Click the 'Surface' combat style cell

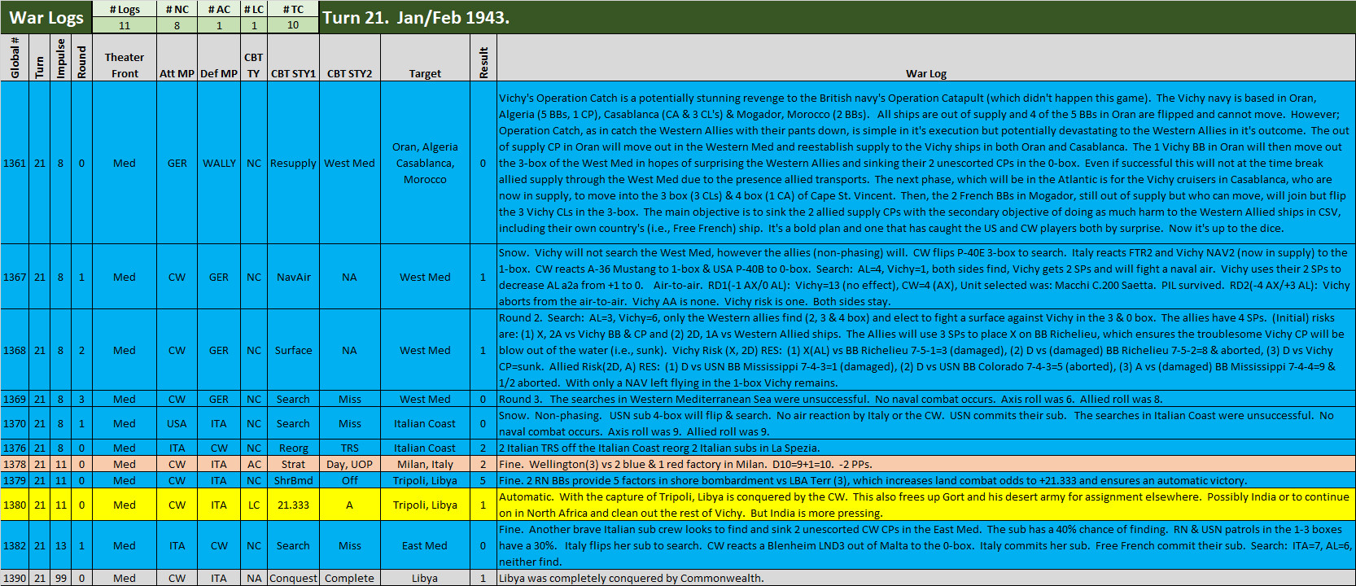pyautogui.click(x=293, y=350)
